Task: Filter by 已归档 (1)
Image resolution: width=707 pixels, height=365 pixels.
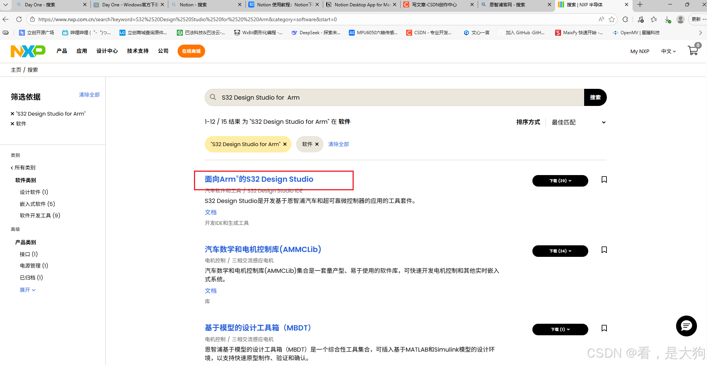Action: click(x=31, y=278)
